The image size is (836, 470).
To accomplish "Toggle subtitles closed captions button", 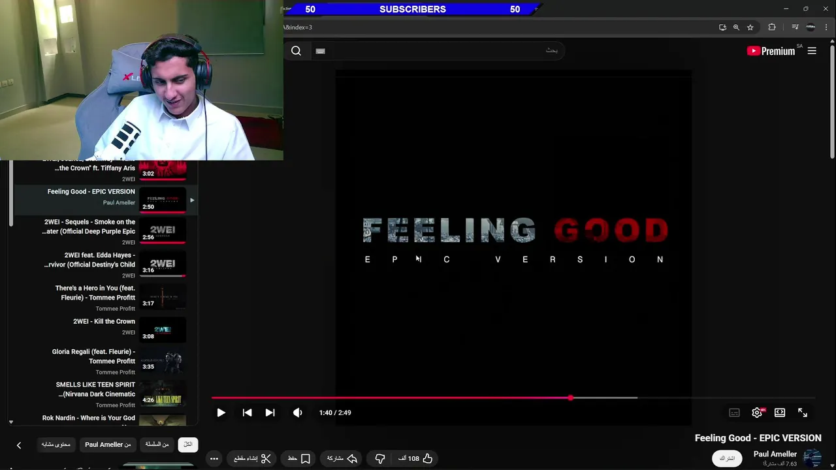I will pyautogui.click(x=734, y=413).
